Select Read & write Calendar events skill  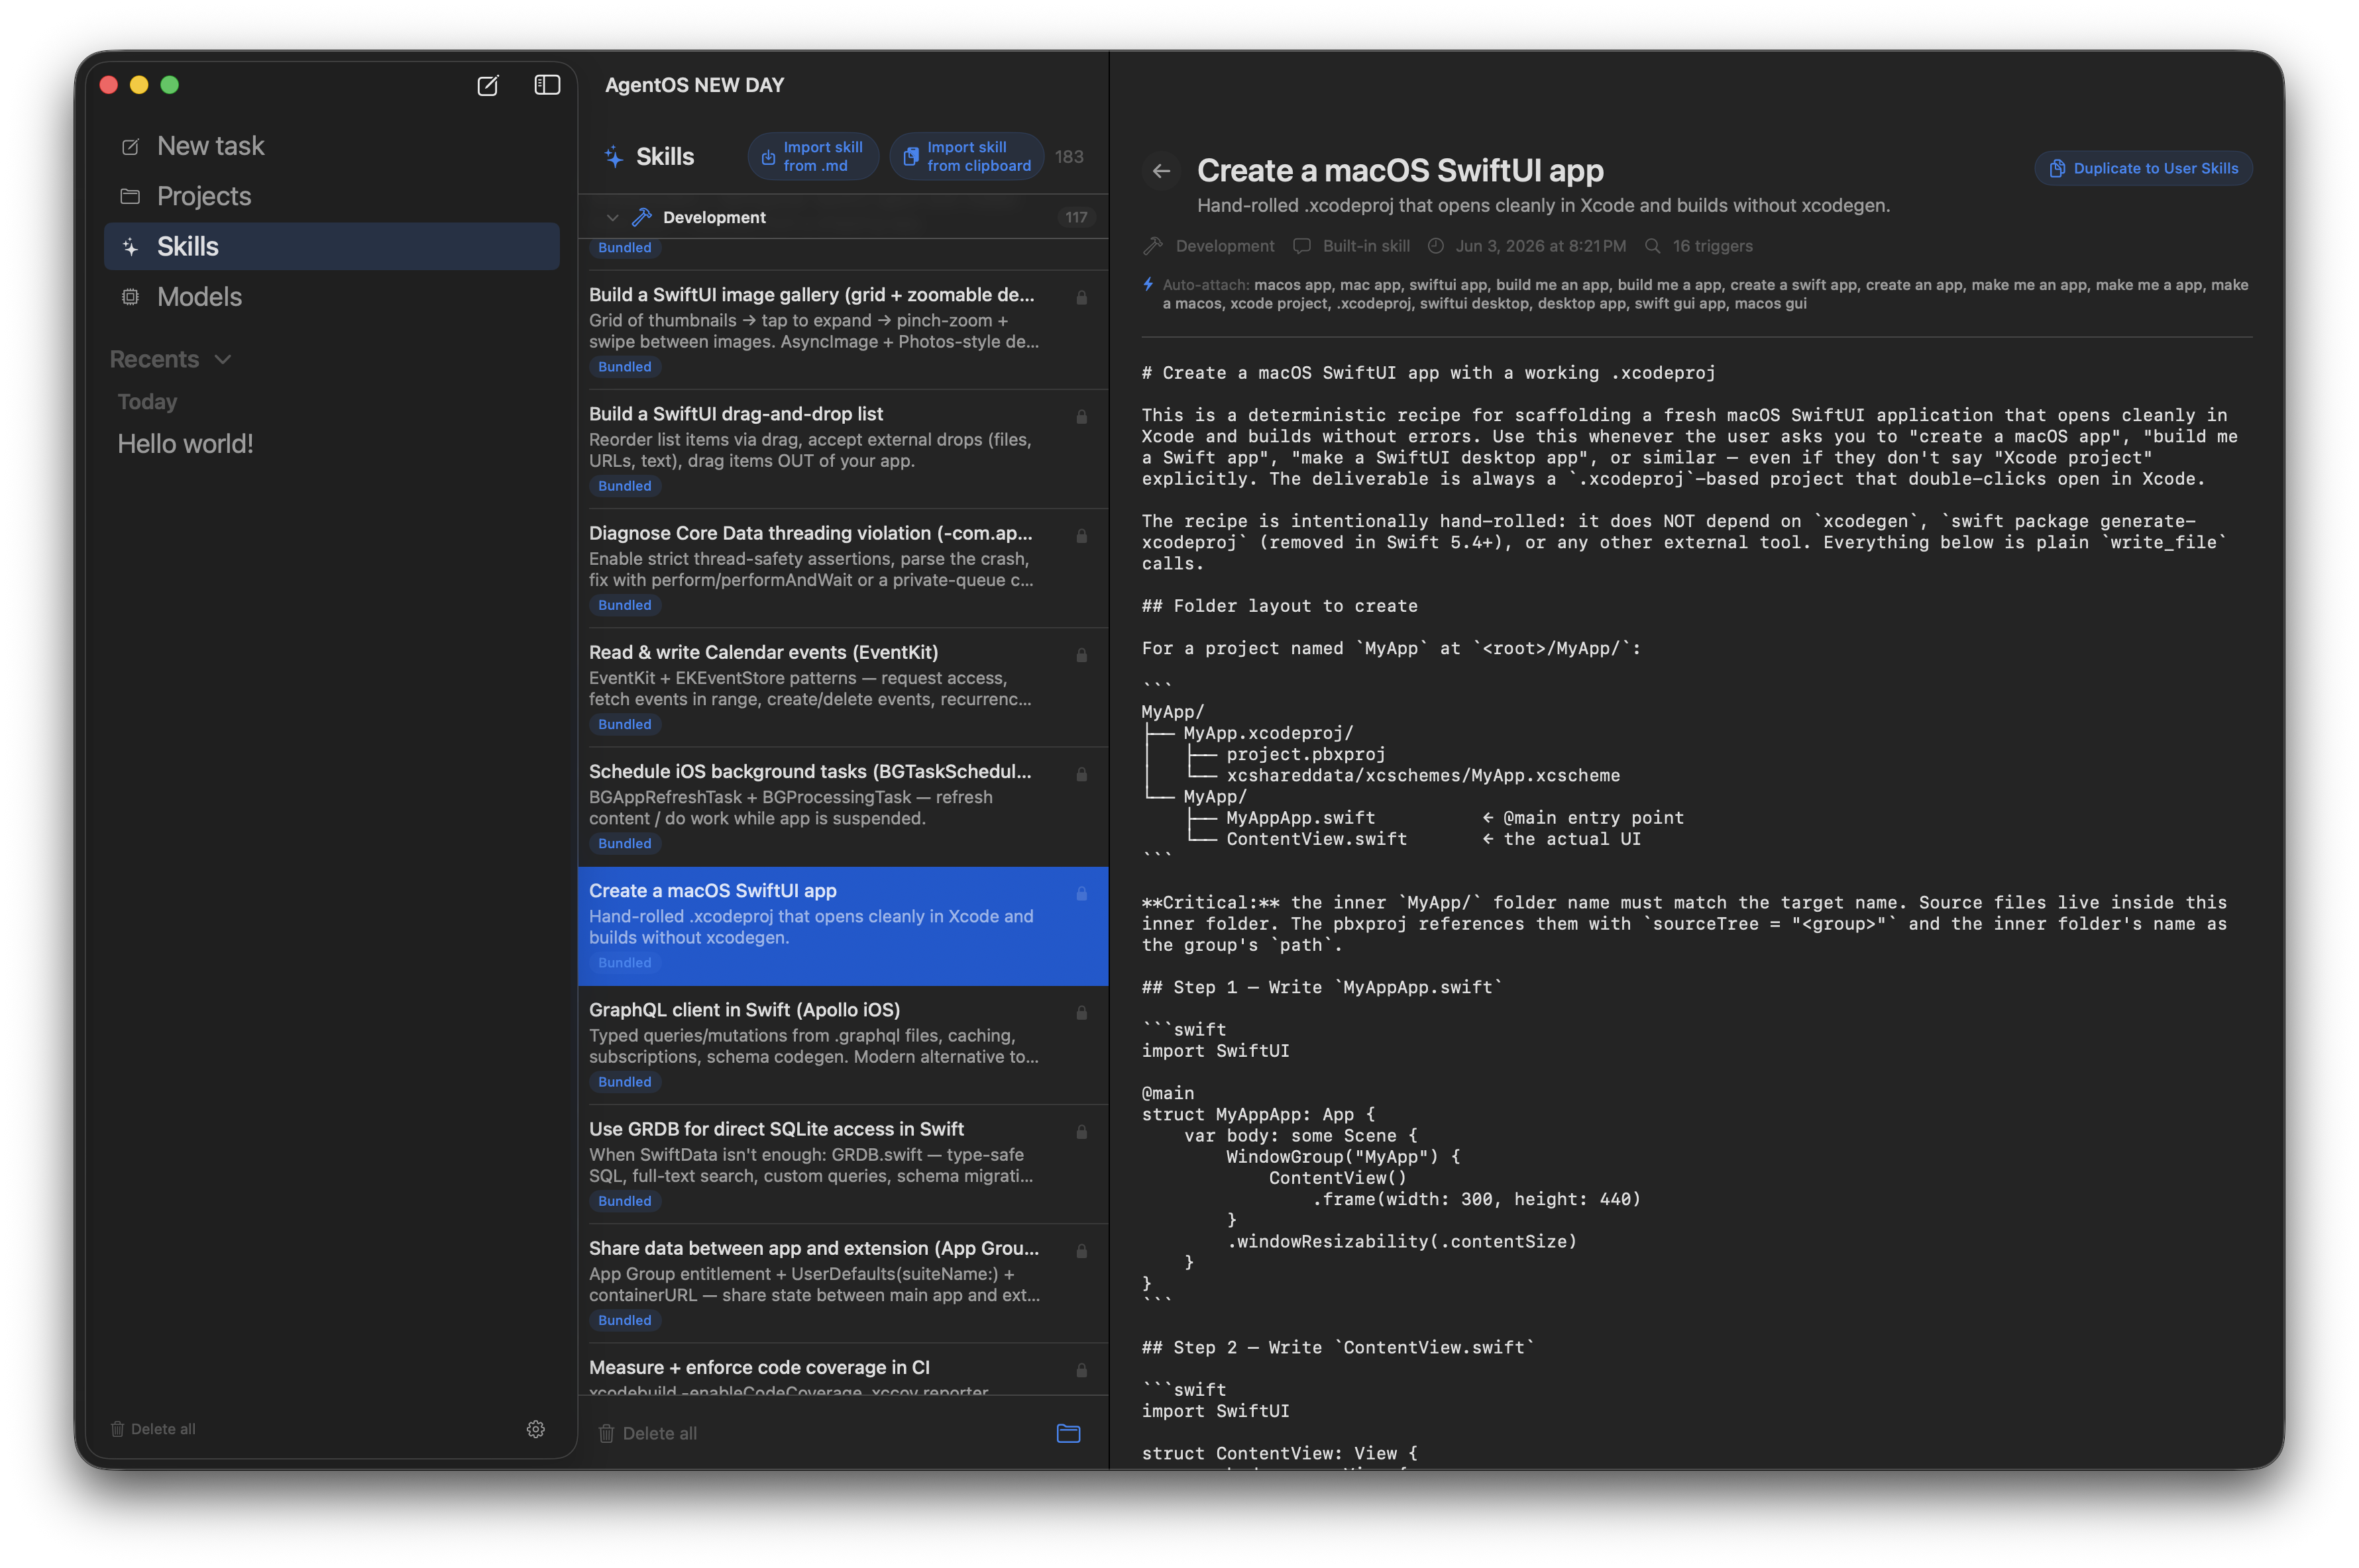pos(842,687)
